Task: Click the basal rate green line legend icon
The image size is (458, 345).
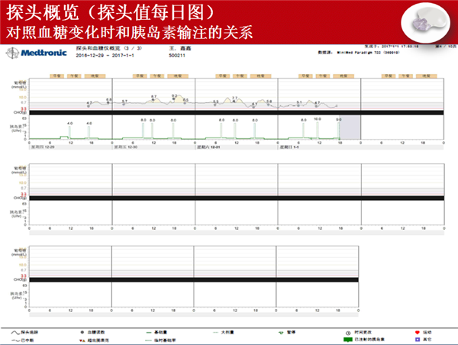Action: click(x=149, y=333)
